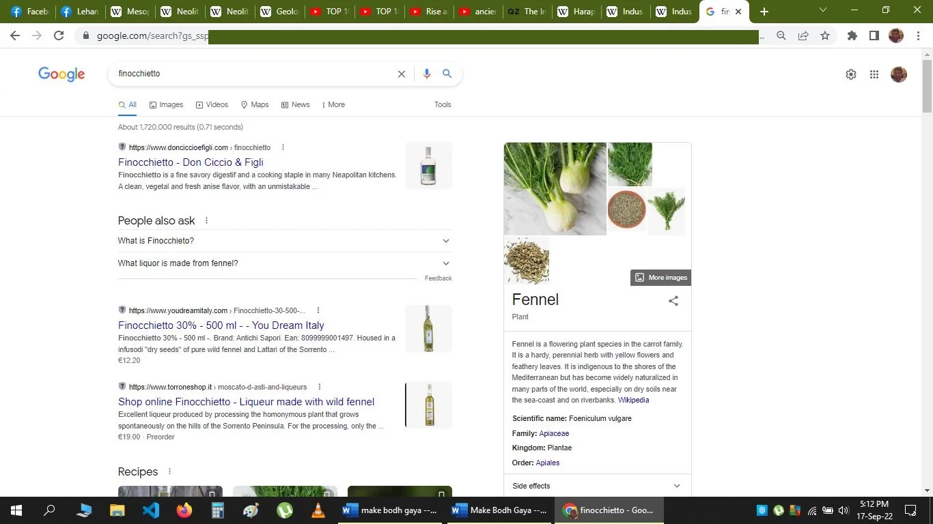933x524 pixels.
Task: Open the About menu for People also ask
Action: pos(206,221)
